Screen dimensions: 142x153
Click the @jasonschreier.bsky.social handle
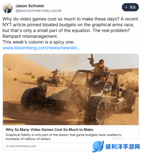pos(38,11)
